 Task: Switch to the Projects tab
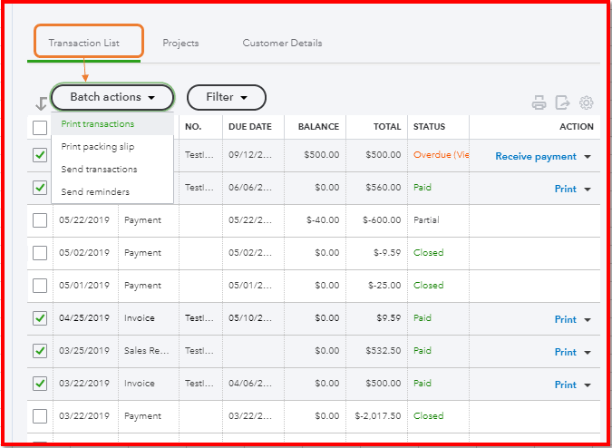pyautogui.click(x=180, y=43)
